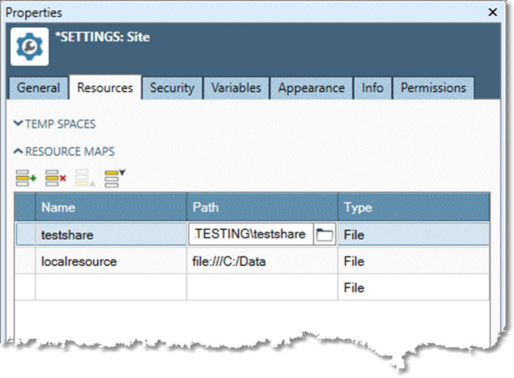Click the folder browse icon in Path cell
The image size is (514, 378).
coord(325,235)
